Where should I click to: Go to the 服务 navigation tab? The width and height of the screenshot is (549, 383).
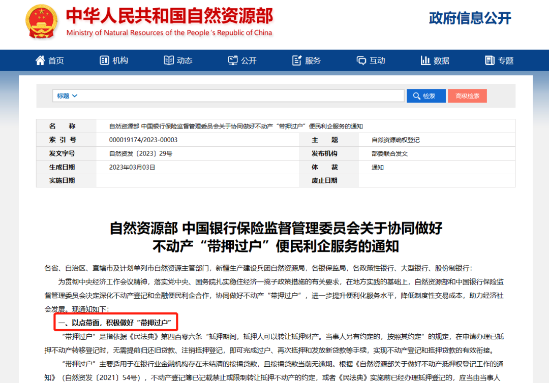click(x=313, y=60)
